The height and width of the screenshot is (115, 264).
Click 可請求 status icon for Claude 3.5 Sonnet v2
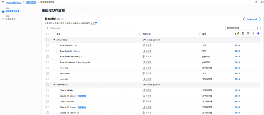(144, 113)
